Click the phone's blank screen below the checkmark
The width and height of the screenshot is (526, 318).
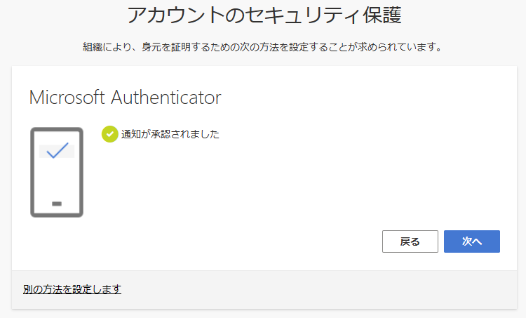coord(57,180)
